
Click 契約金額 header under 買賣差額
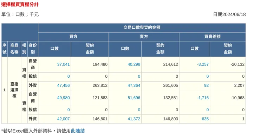click(228, 49)
